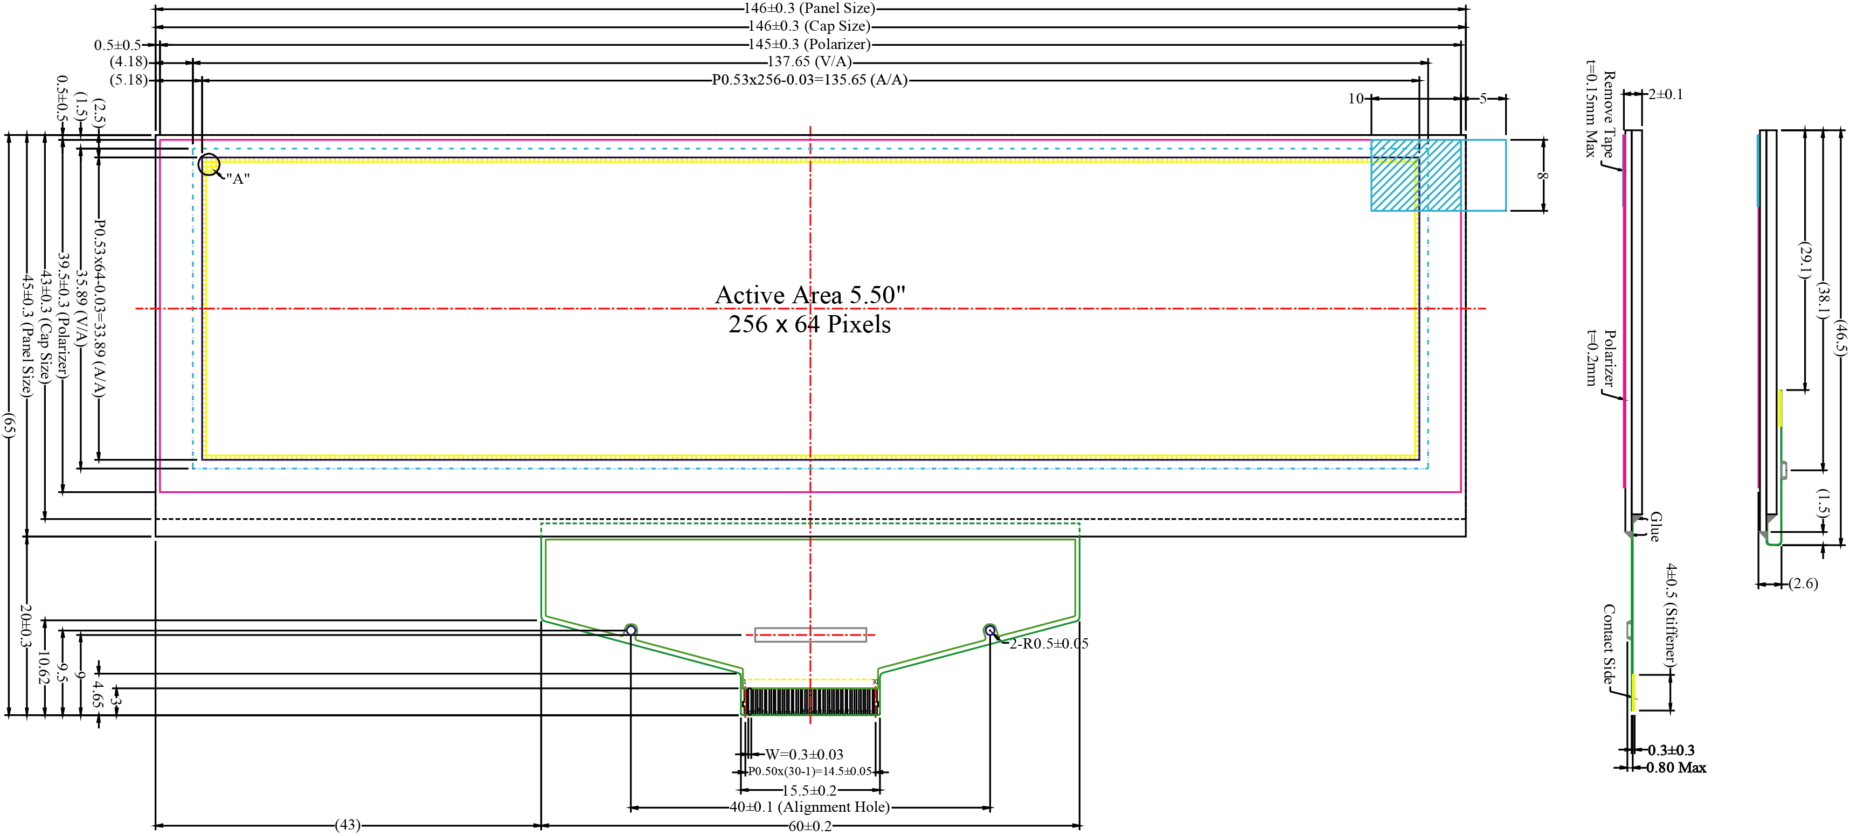This screenshot has width=1850, height=836.
Task: Click the 'P0.53x256-0.03=135.65 (A/A)' dimension text
Action: pyautogui.click(x=809, y=80)
